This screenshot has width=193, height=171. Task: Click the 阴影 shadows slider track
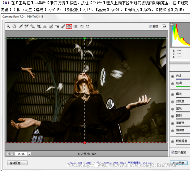coord(183,119)
